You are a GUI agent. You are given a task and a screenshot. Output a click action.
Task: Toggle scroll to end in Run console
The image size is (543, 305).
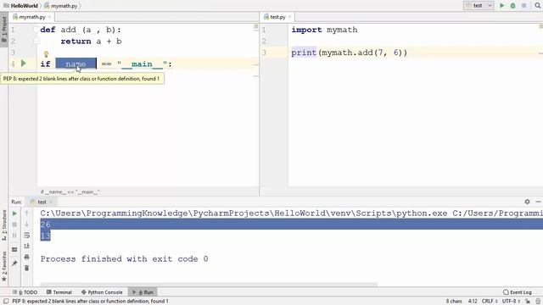coord(26,246)
